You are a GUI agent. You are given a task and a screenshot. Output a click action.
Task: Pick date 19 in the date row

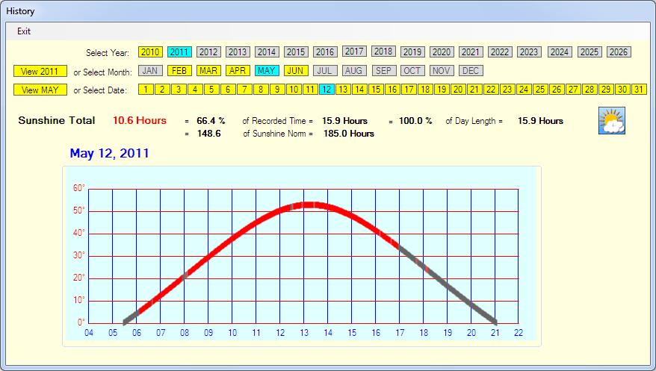442,90
